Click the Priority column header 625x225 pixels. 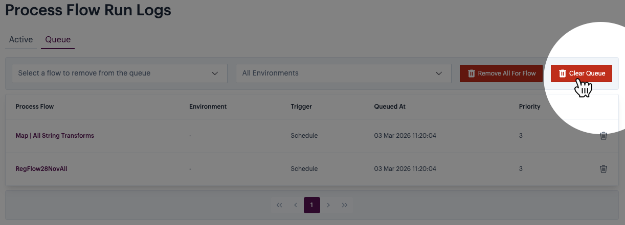pyautogui.click(x=529, y=107)
